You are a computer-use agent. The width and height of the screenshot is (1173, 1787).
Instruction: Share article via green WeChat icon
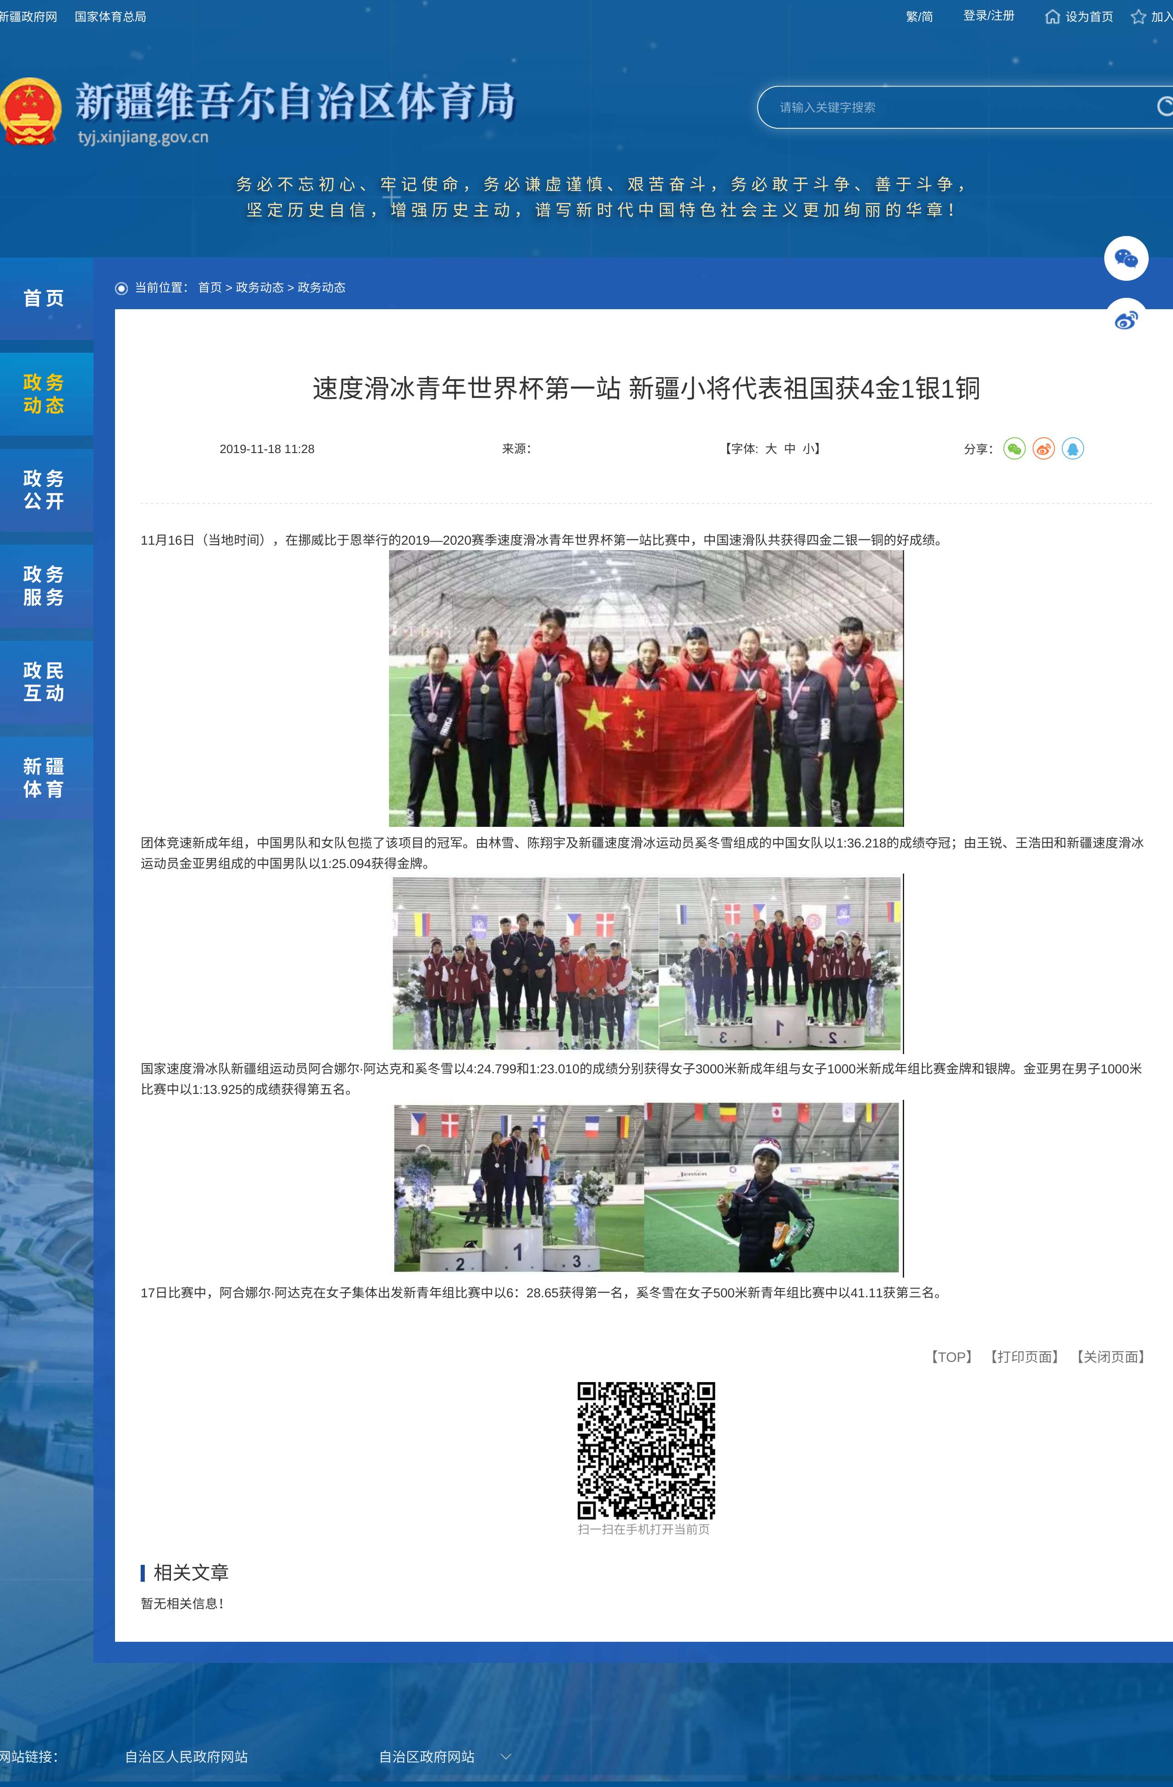click(1014, 449)
